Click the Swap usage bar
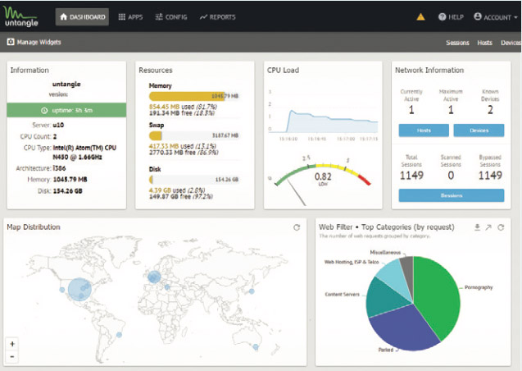The height and width of the screenshot is (371, 522). [x=193, y=135]
